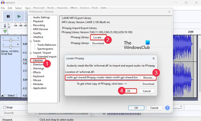Select Recording preferences category
This screenshot has width=201, height=121.
click(39, 25)
